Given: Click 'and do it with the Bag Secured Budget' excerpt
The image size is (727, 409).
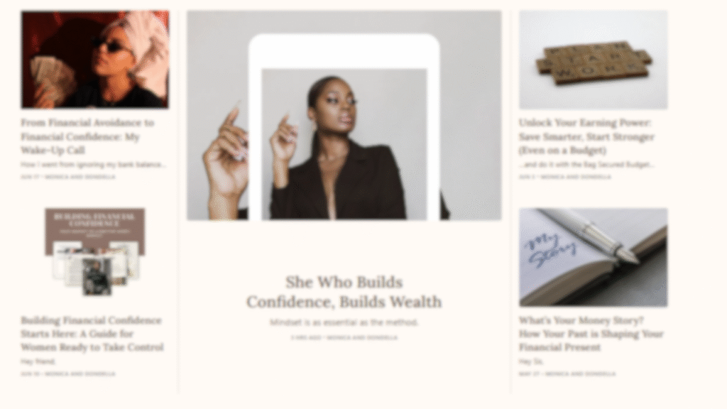Looking at the screenshot, I should click(x=586, y=165).
